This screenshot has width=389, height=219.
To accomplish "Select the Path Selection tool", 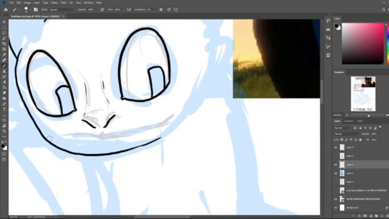I will (4, 115).
